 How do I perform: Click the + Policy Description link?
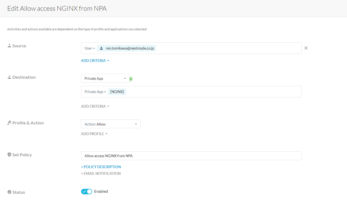(x=101, y=167)
